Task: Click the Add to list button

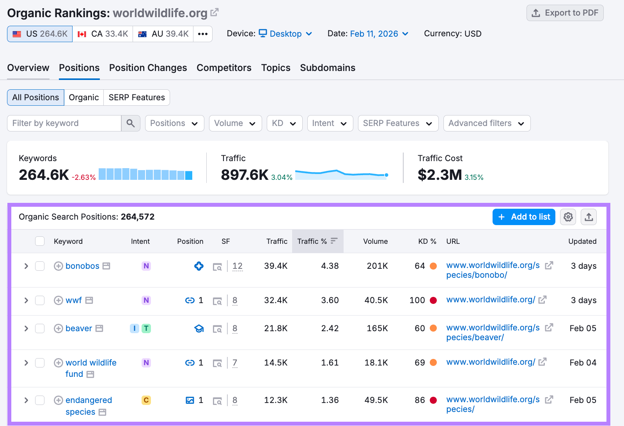Action: tap(524, 217)
